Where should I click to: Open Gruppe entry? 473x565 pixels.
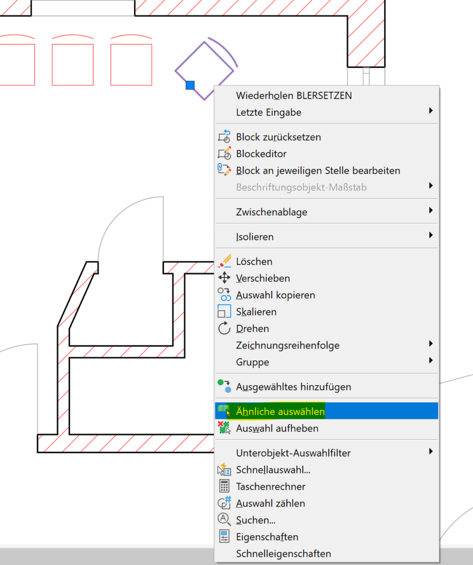tap(327, 362)
